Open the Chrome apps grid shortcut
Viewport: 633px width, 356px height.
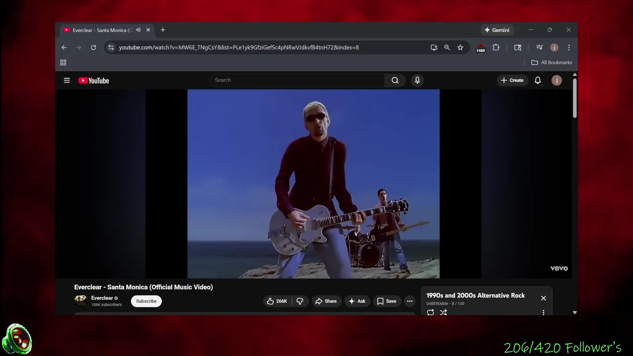[x=63, y=62]
